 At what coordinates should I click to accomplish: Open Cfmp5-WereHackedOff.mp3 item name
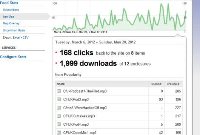[x=85, y=108]
